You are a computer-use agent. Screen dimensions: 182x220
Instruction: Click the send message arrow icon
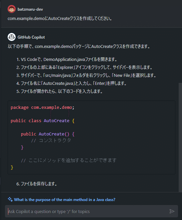pos(172,211)
